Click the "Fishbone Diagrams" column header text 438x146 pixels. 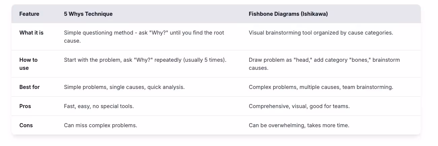point(272,14)
